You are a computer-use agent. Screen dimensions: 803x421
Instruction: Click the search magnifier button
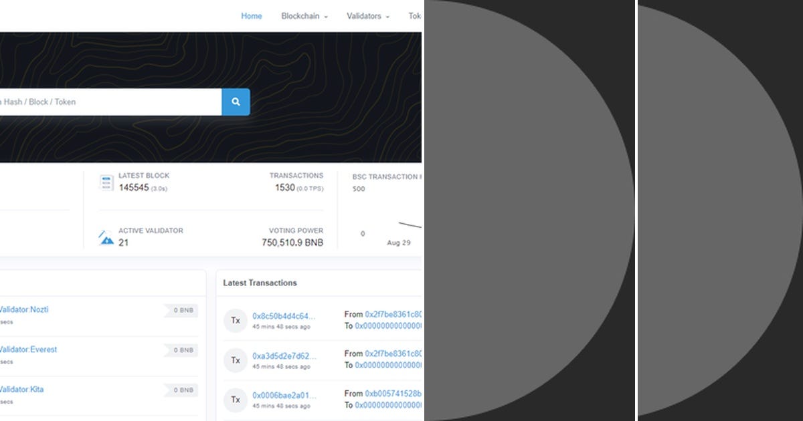[235, 102]
